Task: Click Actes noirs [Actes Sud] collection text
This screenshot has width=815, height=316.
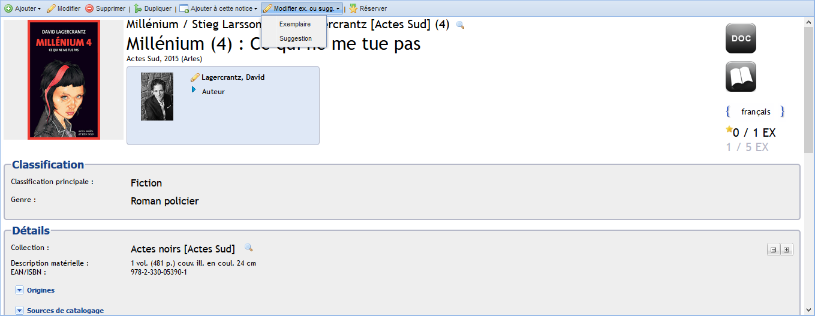Action: pos(183,249)
